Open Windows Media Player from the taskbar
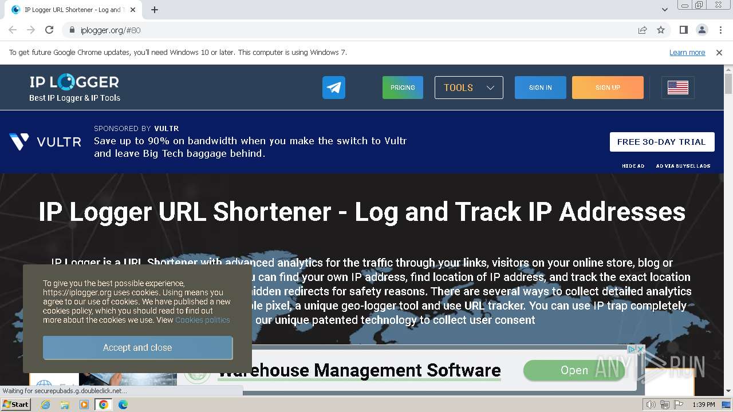 click(84, 405)
